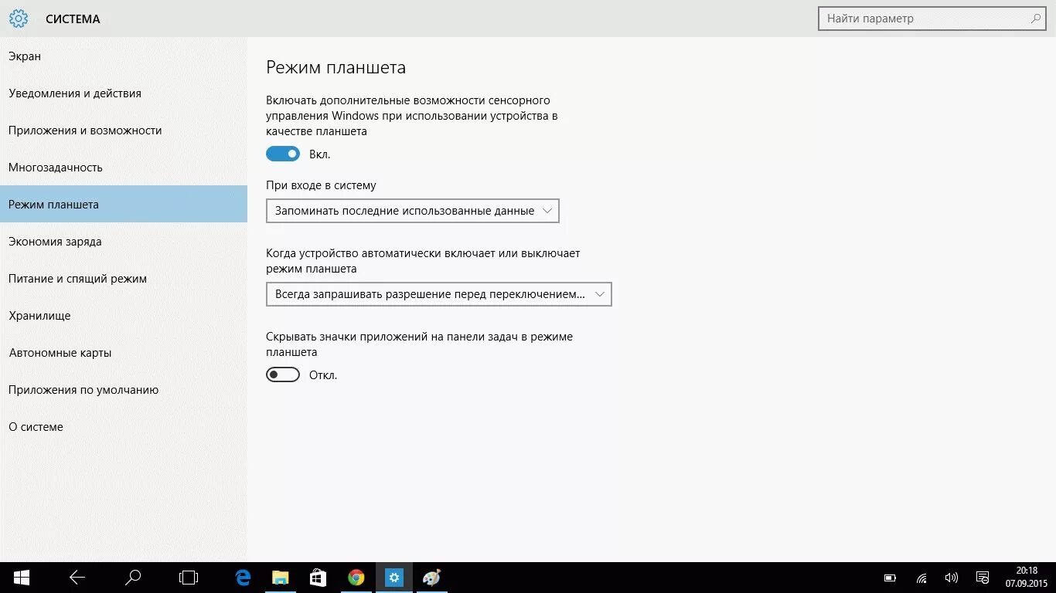Viewport: 1056px width, 593px height.
Task: Open the Windows Start button
Action: pyautogui.click(x=22, y=578)
